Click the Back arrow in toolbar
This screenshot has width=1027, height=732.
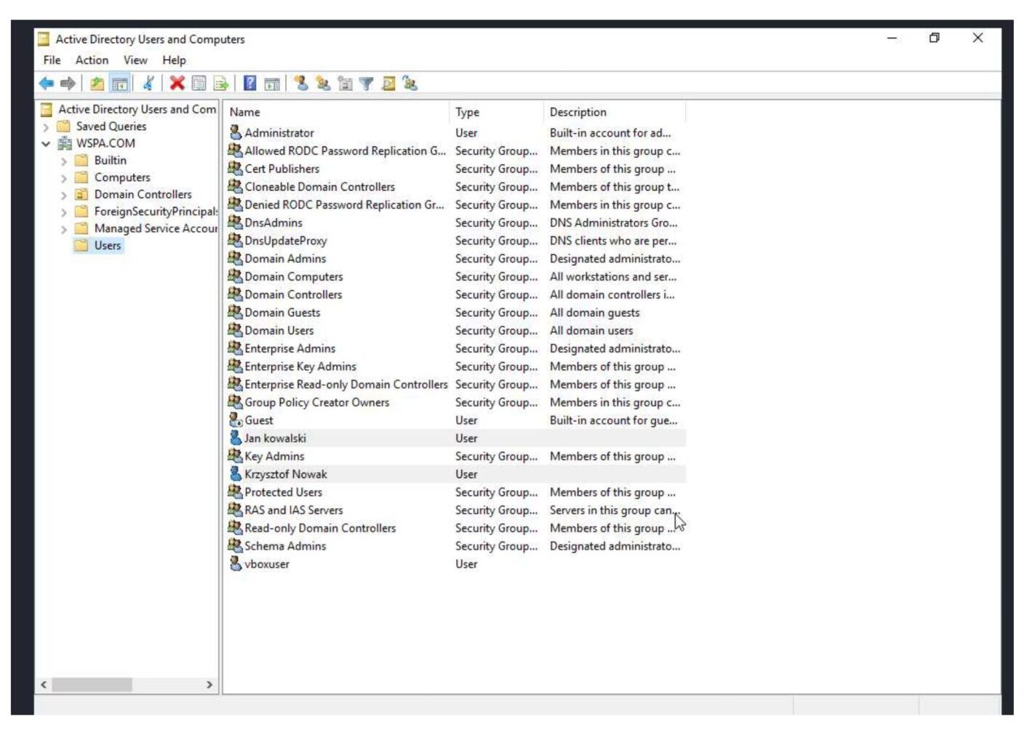click(x=47, y=84)
